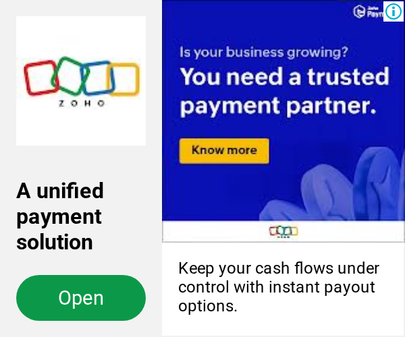The height and width of the screenshot is (337, 405).
Task: Click the light blue leaf illustration
Action: pyautogui.click(x=332, y=185)
